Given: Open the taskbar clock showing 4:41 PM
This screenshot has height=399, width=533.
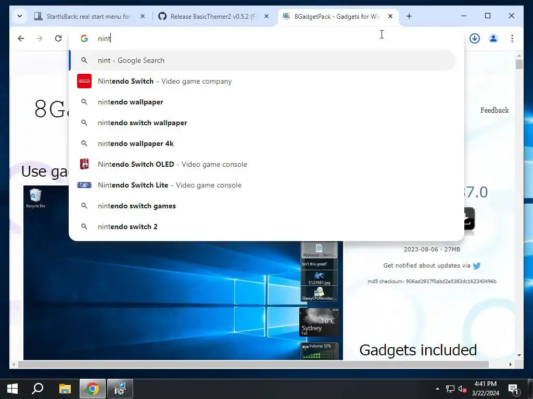Looking at the screenshot, I should (x=486, y=389).
